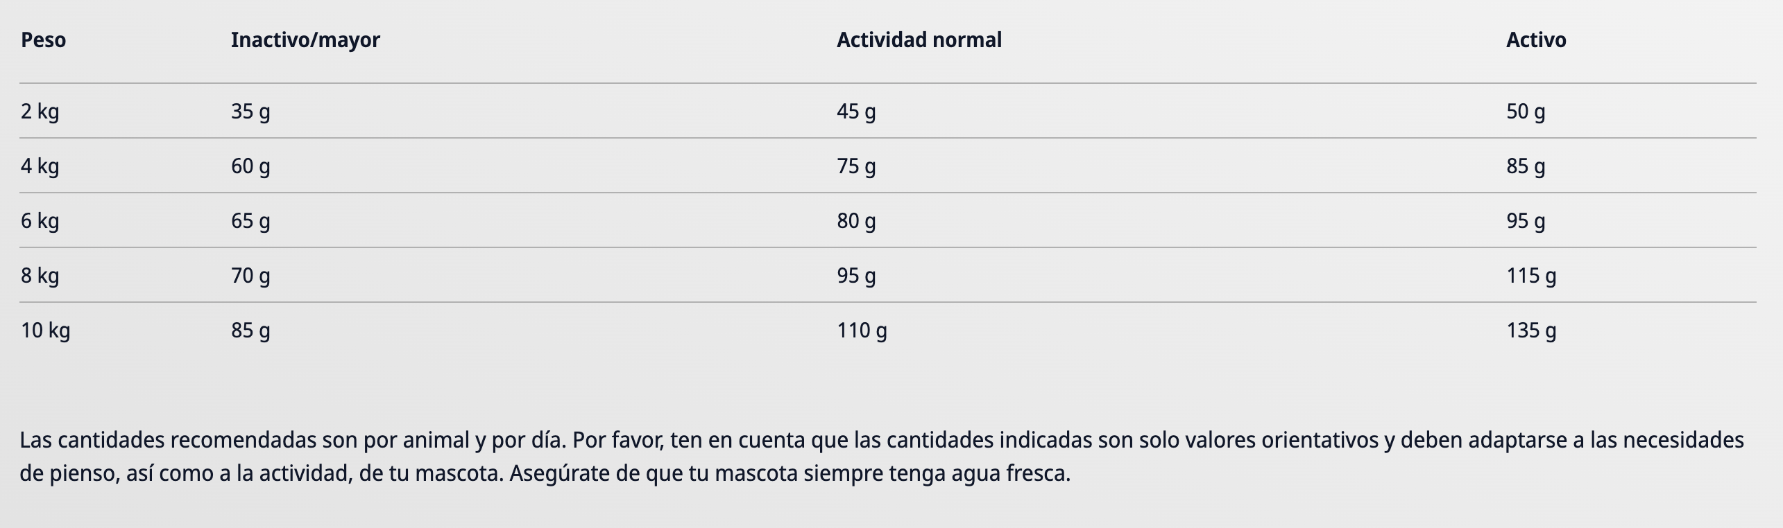Select the 8 kg weight row label
Viewport: 1783px width, 528px height.
(x=40, y=276)
